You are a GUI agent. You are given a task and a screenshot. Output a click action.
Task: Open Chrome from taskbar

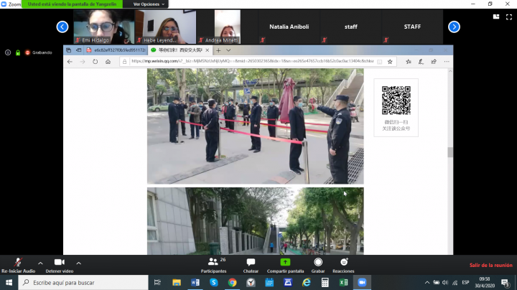[232, 282]
